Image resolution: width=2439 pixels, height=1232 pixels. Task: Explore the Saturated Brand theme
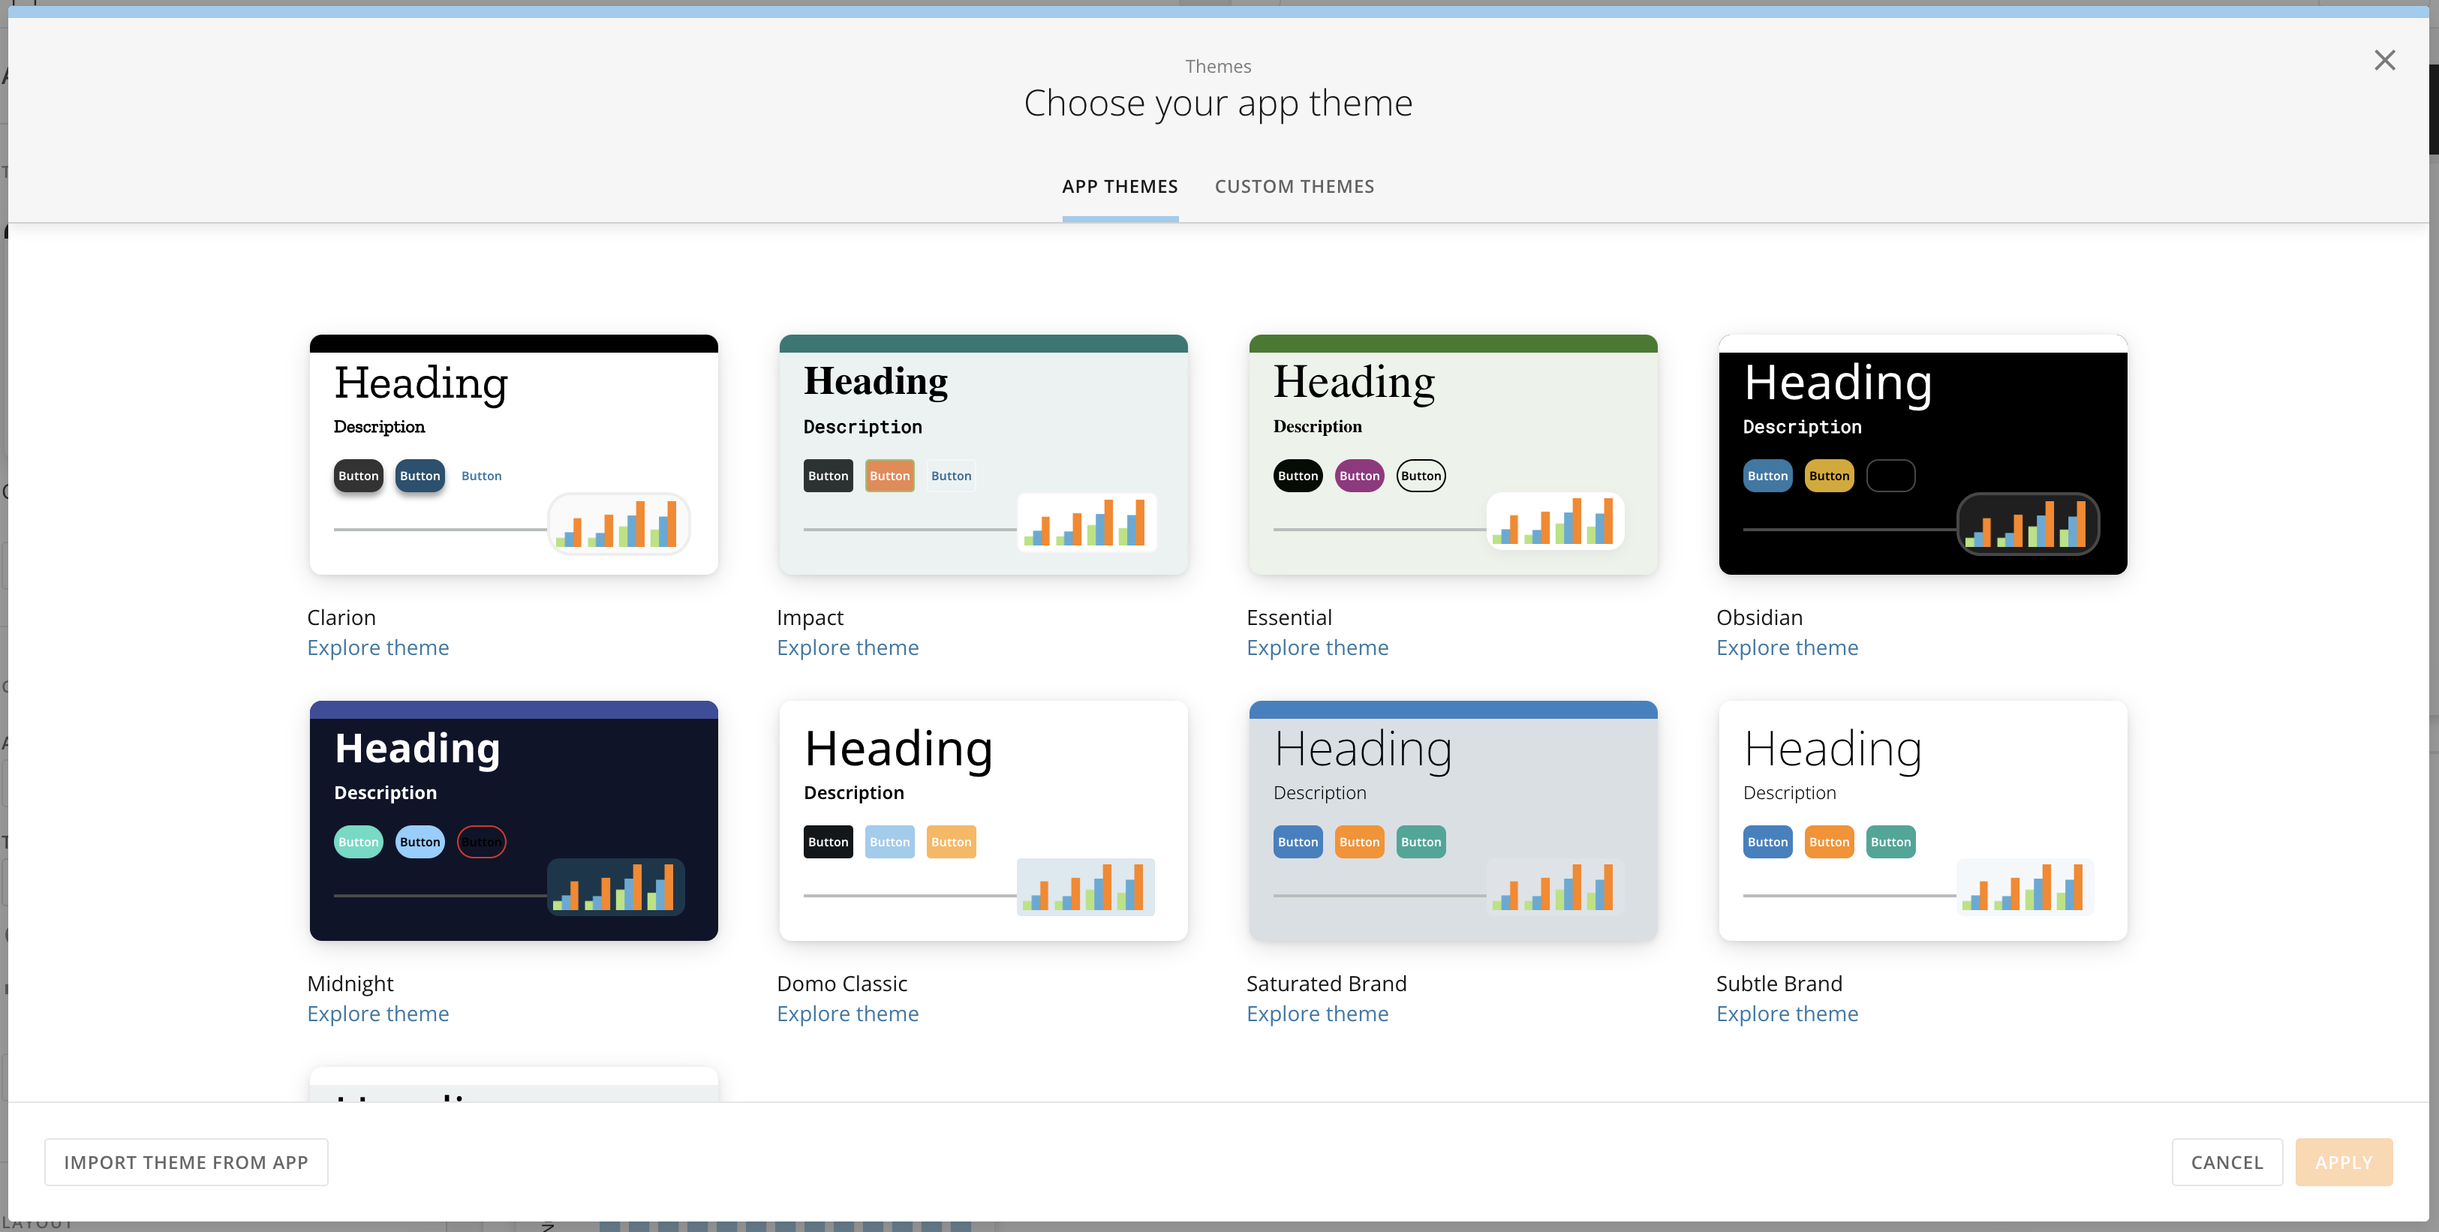[x=1317, y=1013]
